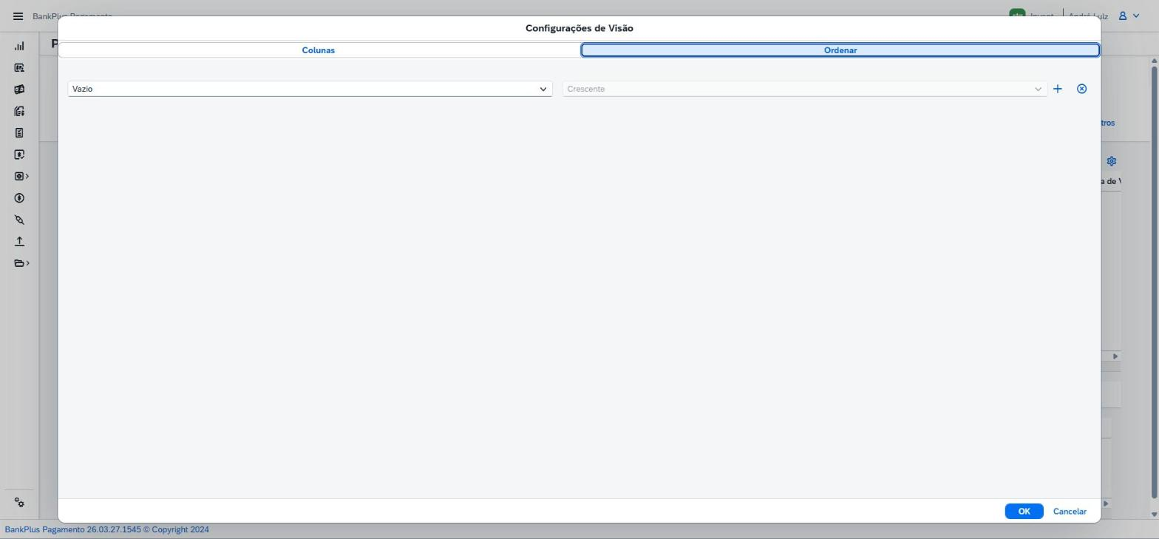The width and height of the screenshot is (1159, 539).
Task: Expand the user account chevron menu
Action: [x=1136, y=16]
